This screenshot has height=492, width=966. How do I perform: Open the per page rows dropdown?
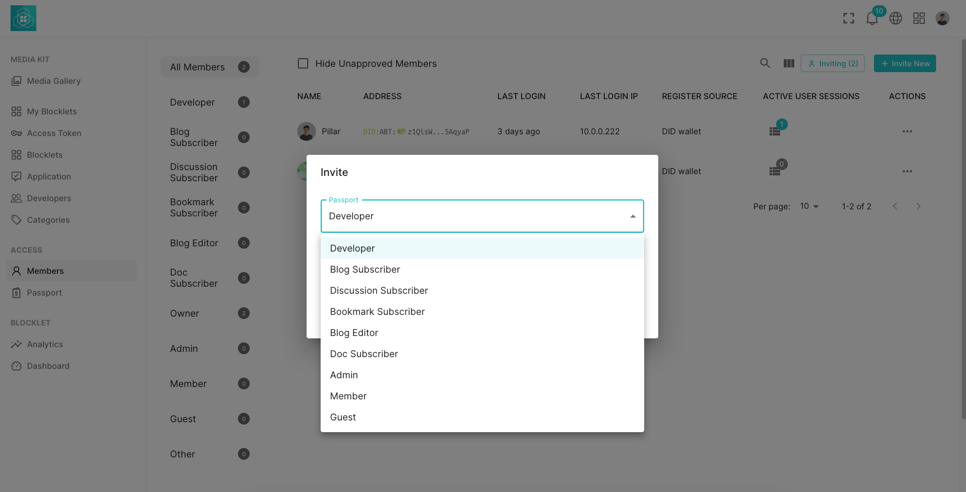809,206
